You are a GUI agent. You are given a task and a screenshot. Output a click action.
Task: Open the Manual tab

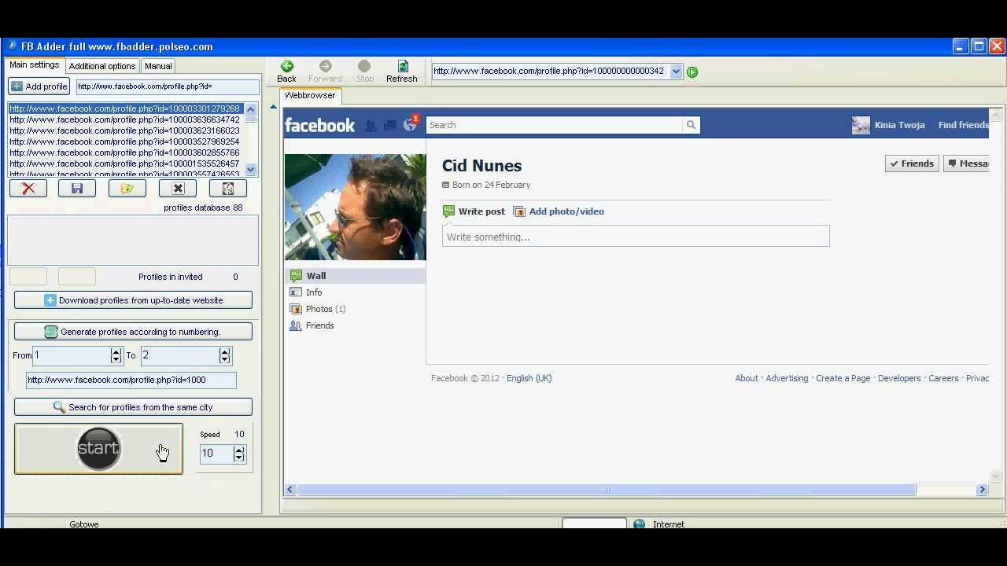click(158, 66)
